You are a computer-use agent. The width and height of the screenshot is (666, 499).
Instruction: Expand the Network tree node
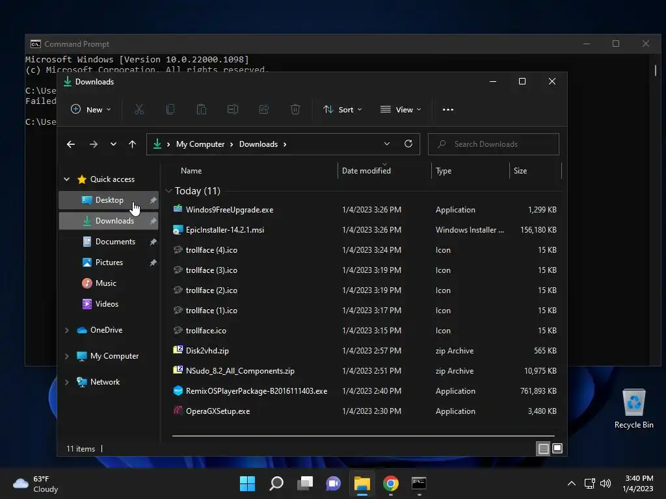click(x=67, y=382)
